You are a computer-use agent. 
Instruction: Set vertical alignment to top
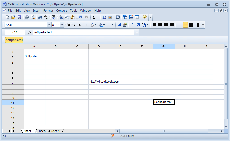(x=179, y=25)
